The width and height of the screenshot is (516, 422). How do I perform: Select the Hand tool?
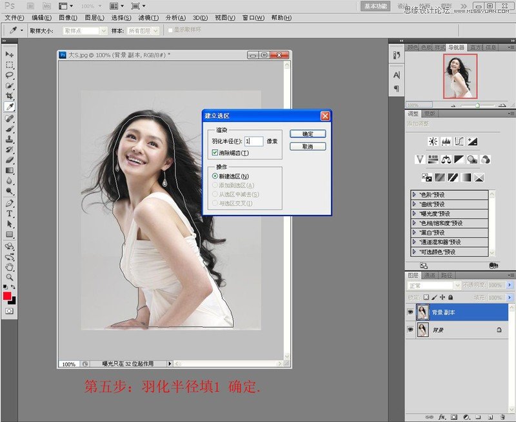[x=10, y=266]
